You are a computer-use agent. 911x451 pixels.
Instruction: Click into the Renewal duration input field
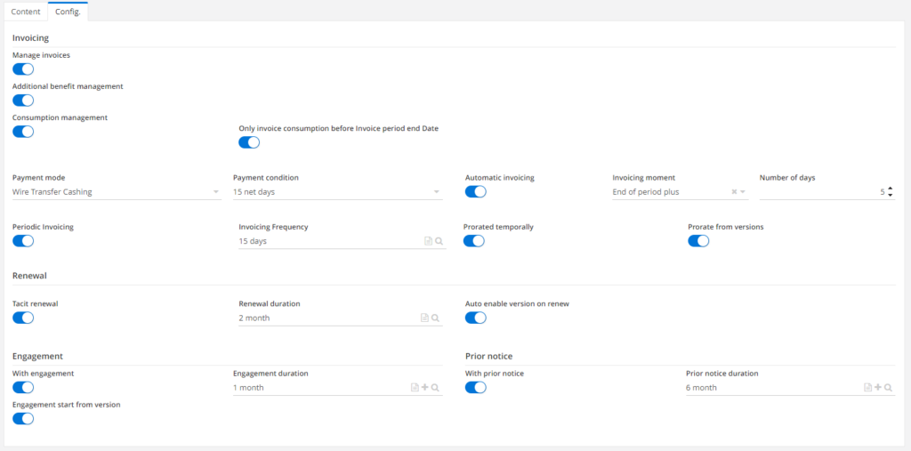(x=325, y=318)
